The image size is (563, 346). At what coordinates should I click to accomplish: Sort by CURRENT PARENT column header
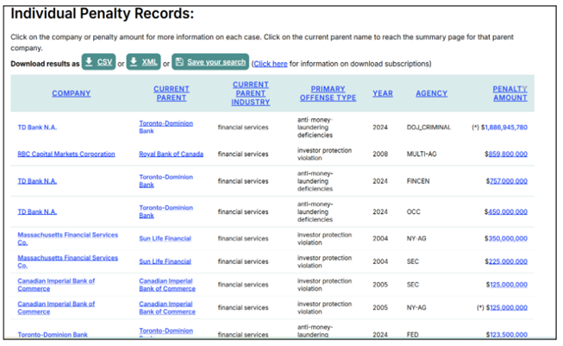[x=172, y=93]
